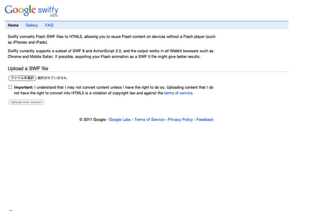Switch to the Gallery tab

pos(32,25)
